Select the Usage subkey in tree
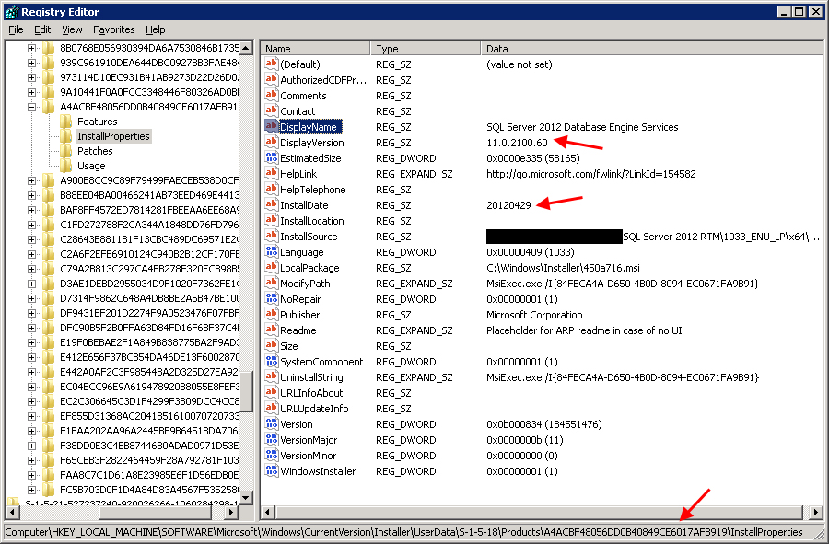829x544 pixels. [x=91, y=166]
